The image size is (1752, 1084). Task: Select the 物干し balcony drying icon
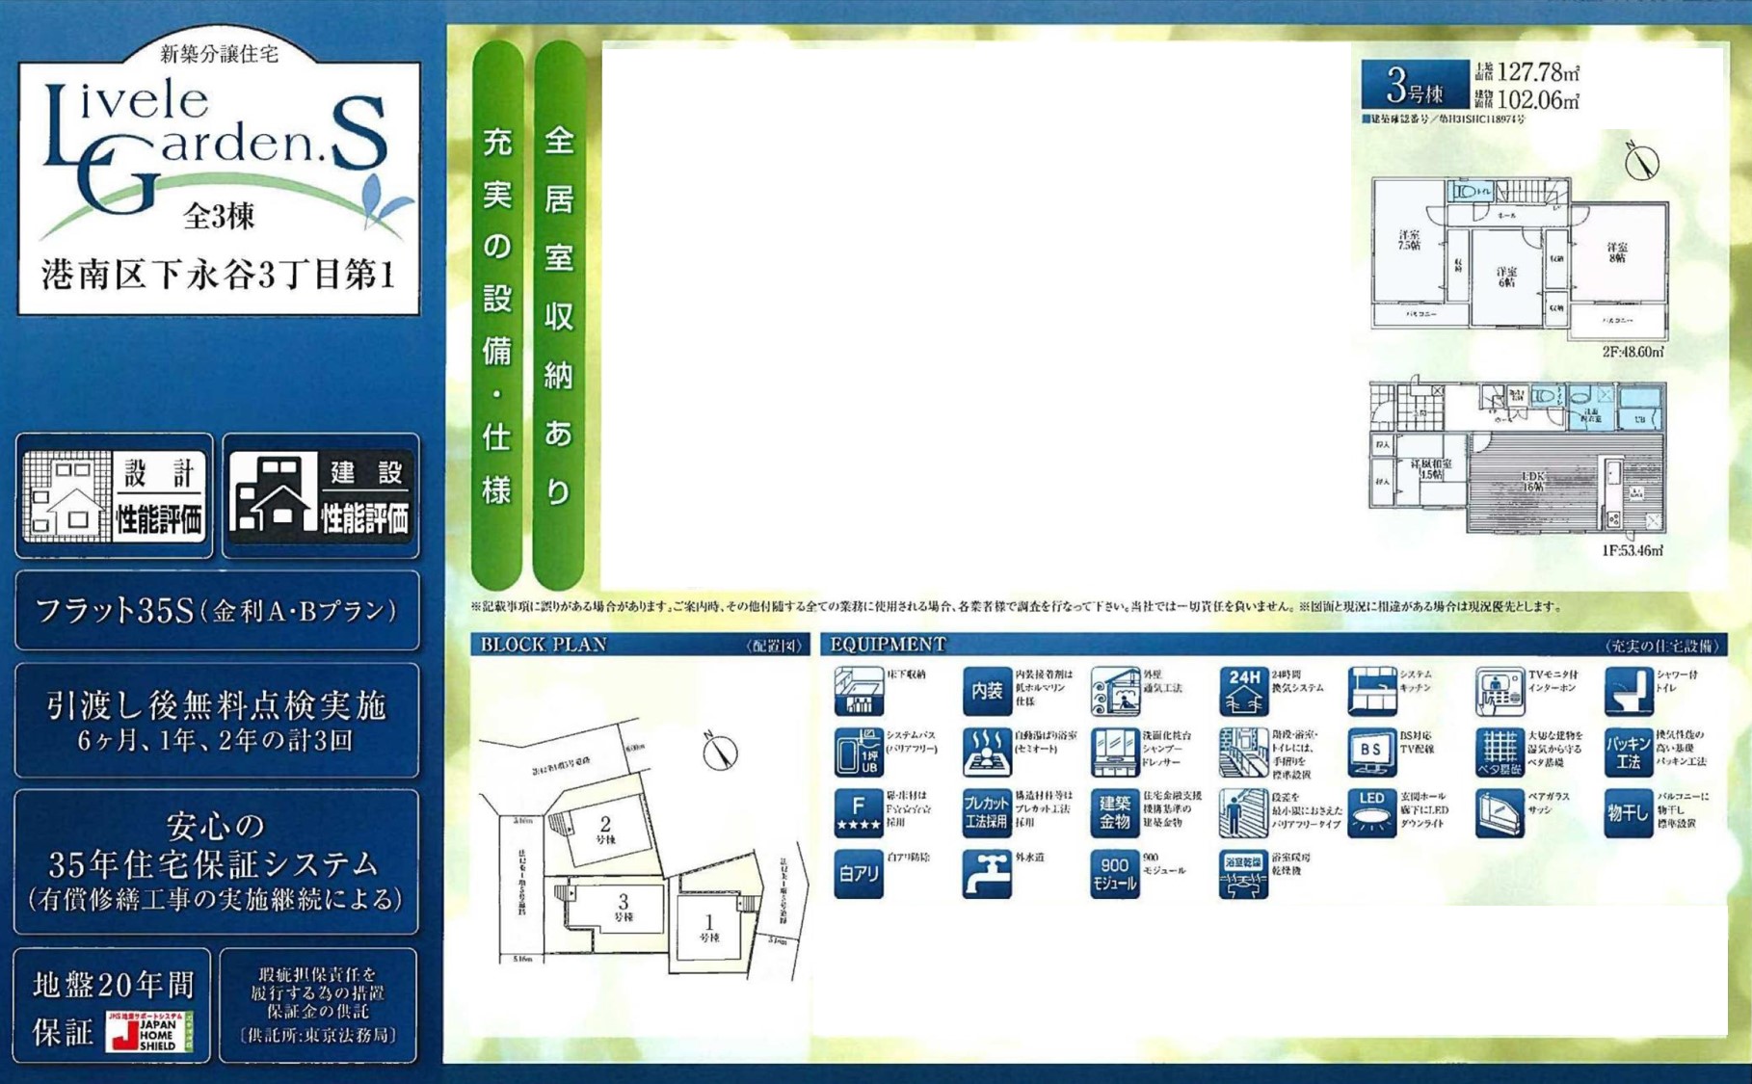(x=1628, y=812)
